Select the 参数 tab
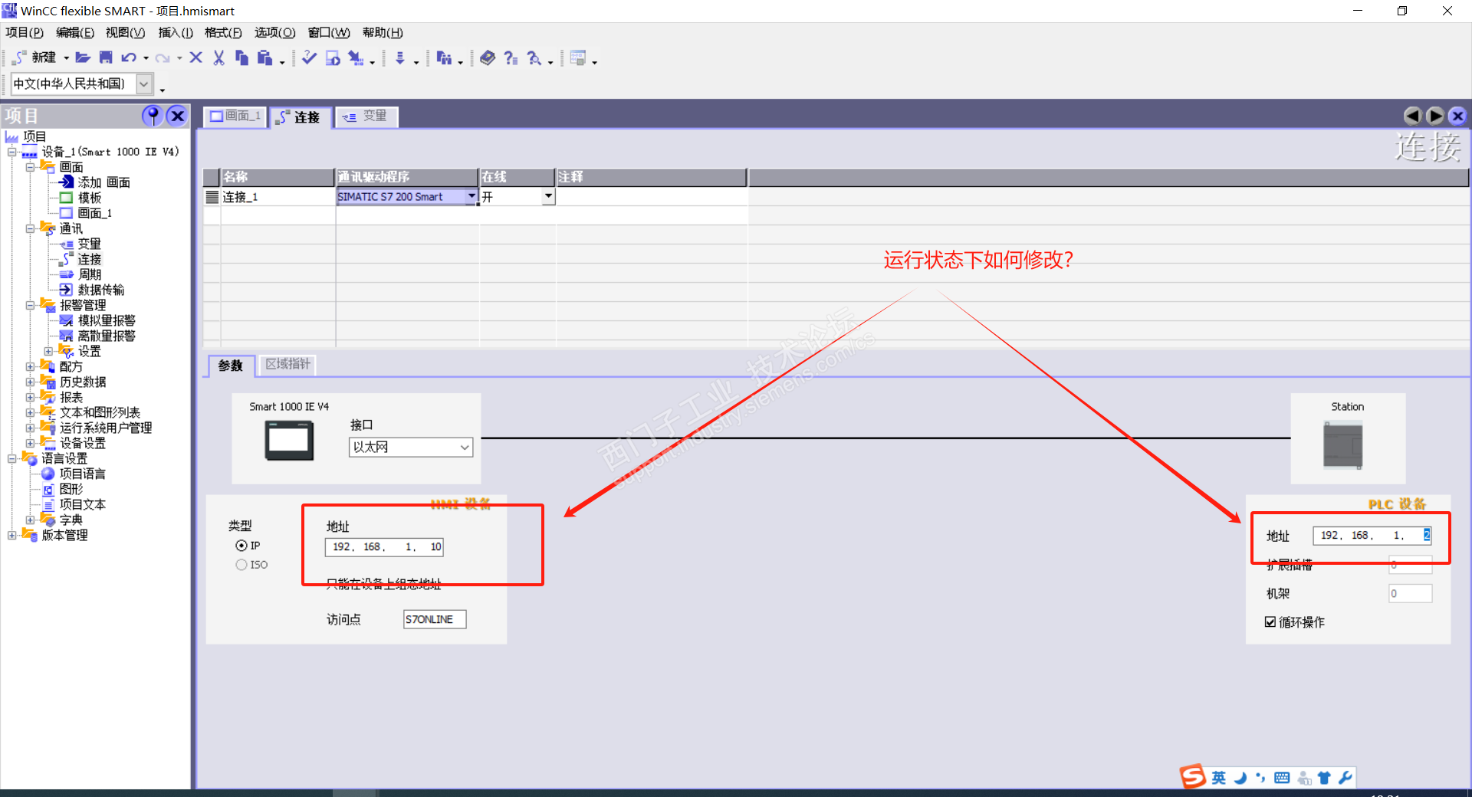Screen dimensions: 1472x797 (230, 365)
